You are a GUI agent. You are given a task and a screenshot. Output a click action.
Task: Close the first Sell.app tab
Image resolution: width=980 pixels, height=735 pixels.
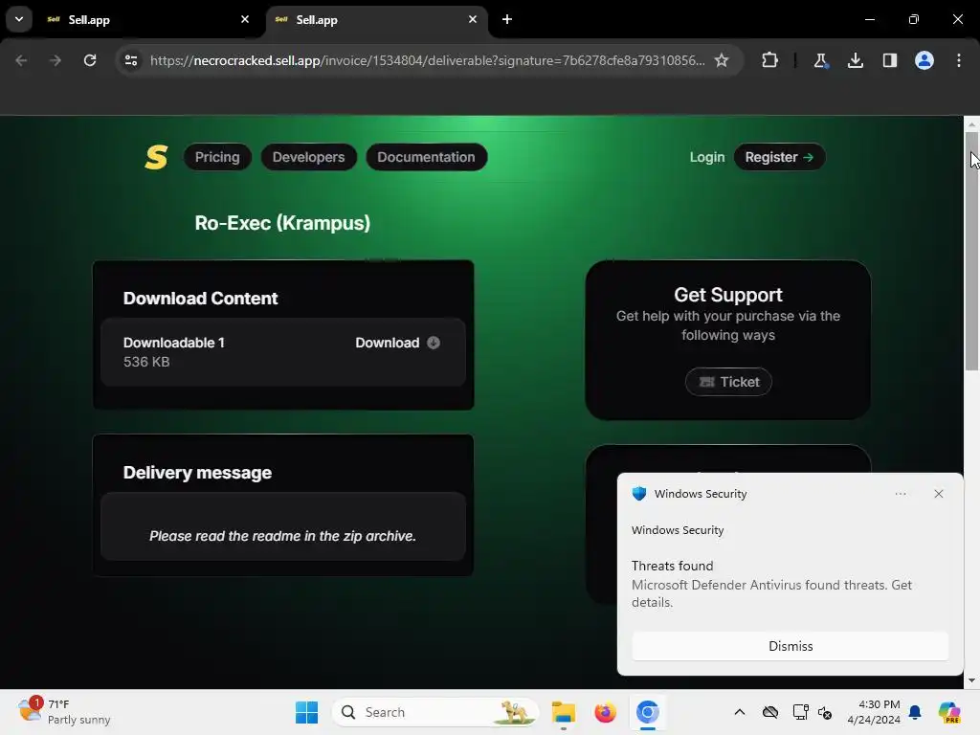point(245,19)
